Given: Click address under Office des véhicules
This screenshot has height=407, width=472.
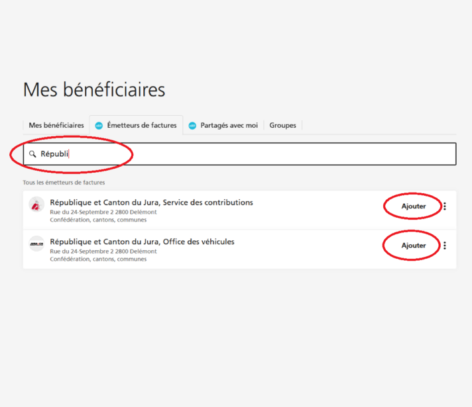Looking at the screenshot, I should point(103,251).
